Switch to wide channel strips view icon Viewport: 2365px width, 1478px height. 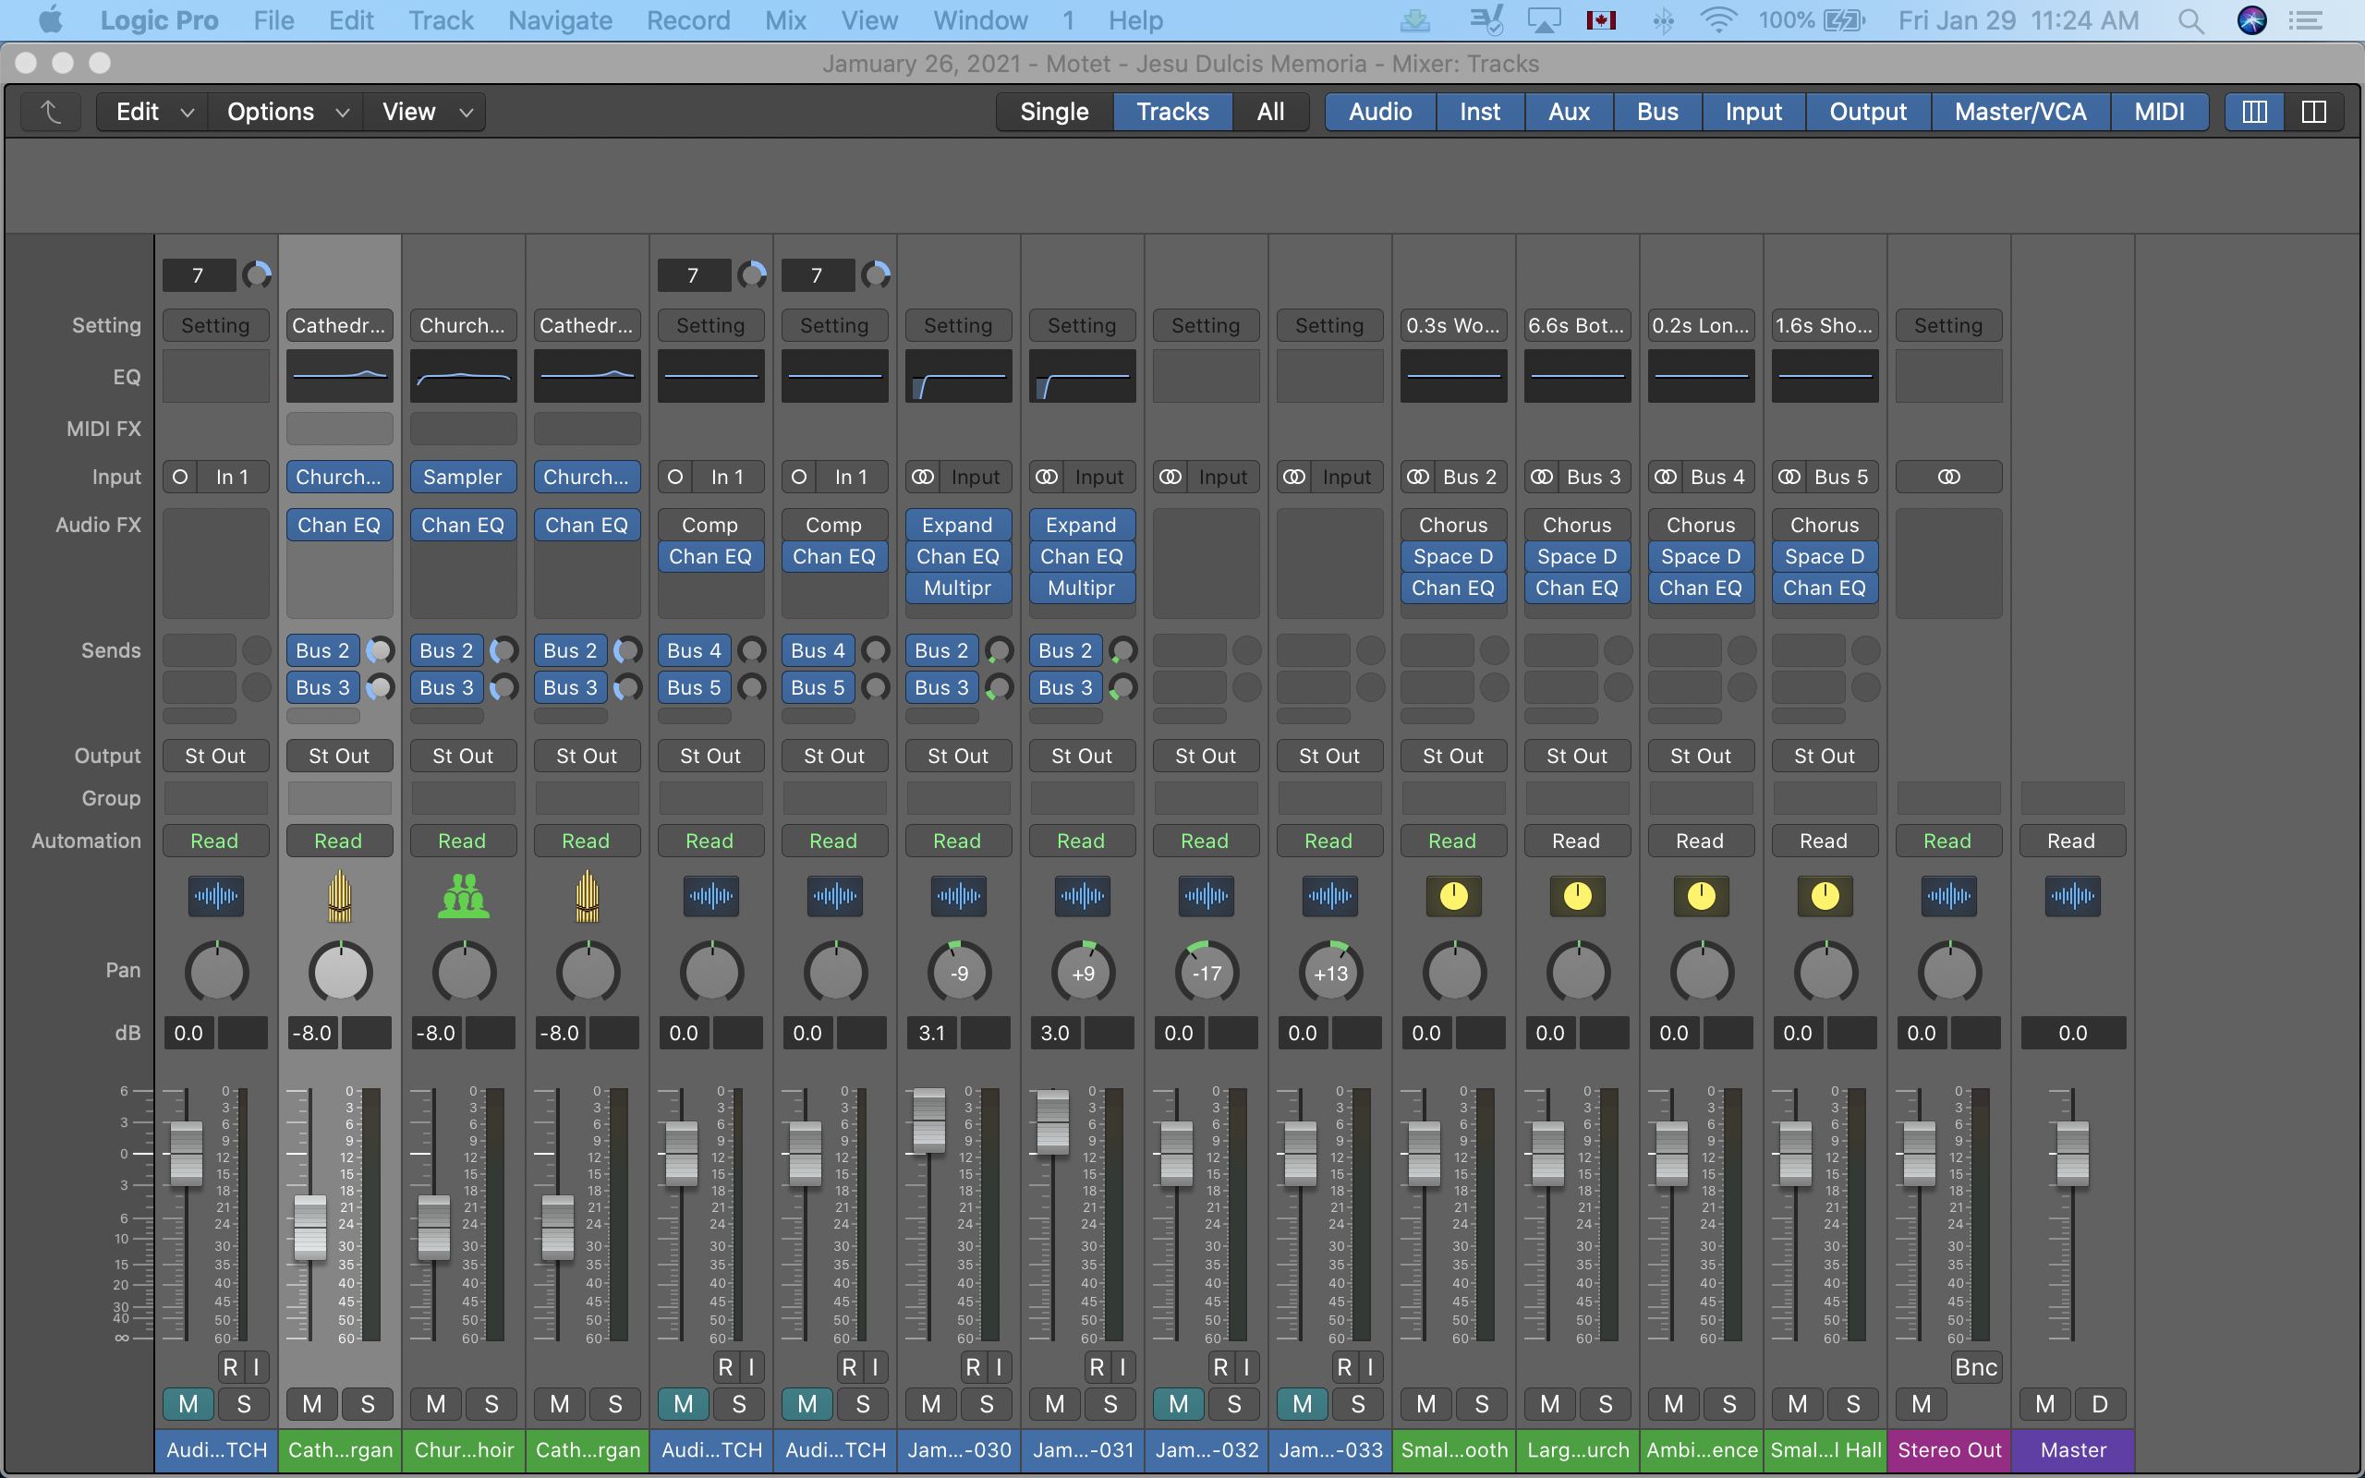point(2313,112)
